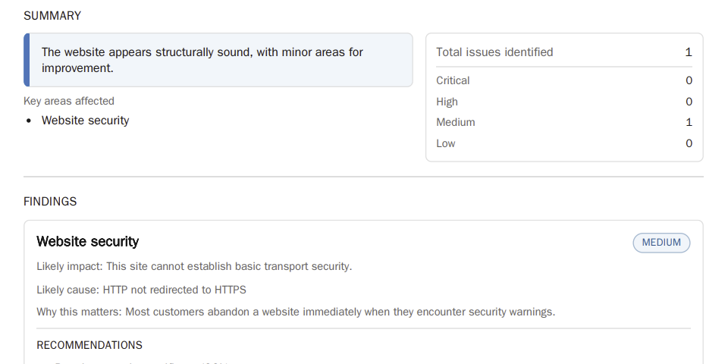The image size is (728, 364).
Task: Click the Likely cause HTTP redirect line
Action: 141,290
